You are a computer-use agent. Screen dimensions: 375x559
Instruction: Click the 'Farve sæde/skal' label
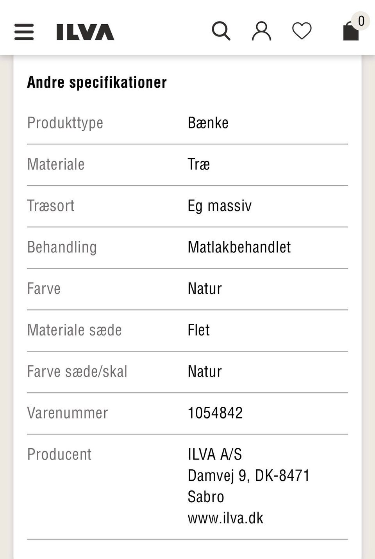pos(77,371)
